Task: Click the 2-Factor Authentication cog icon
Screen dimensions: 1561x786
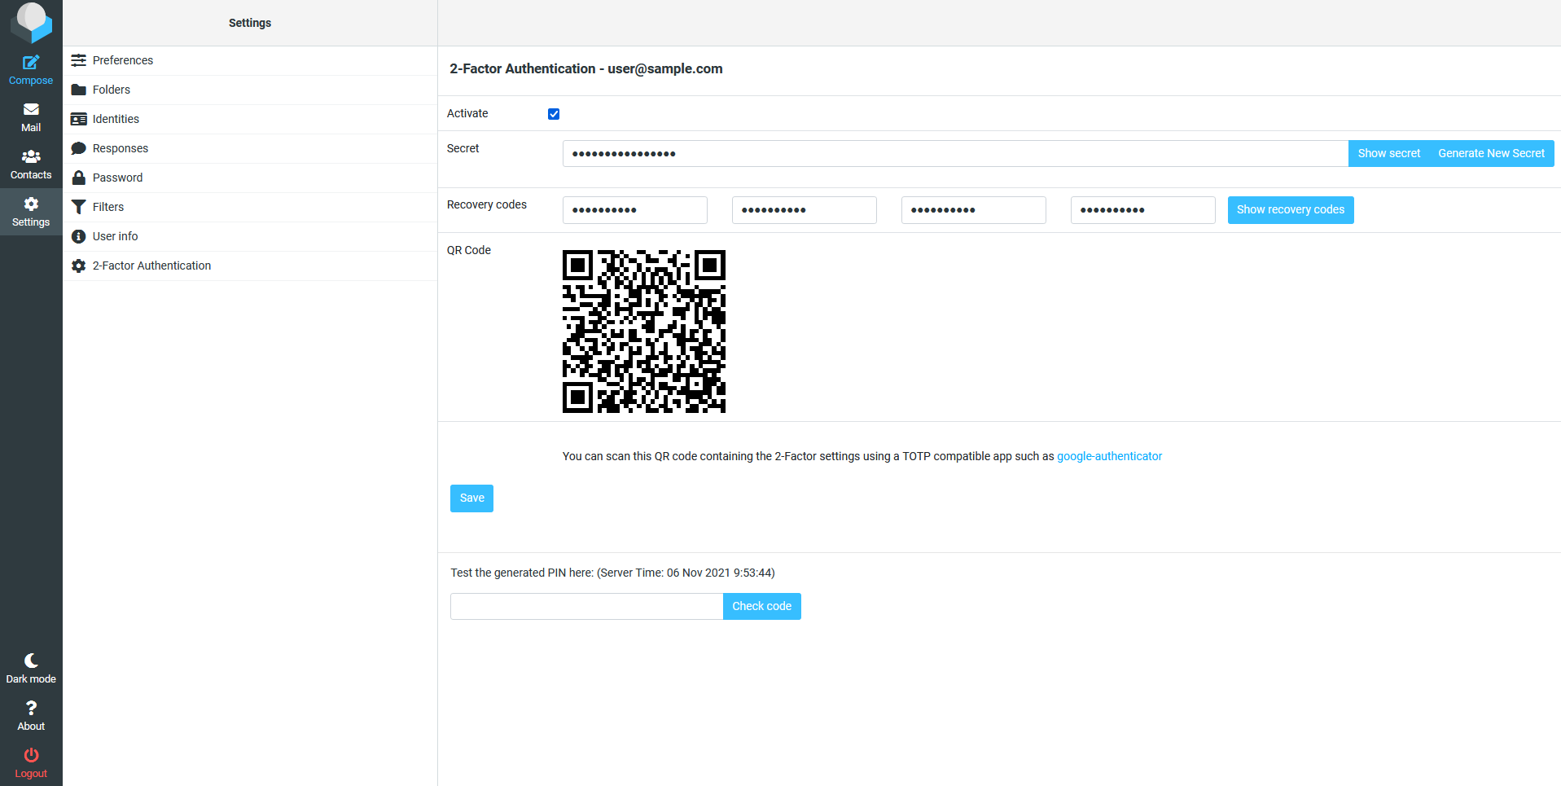Action: click(79, 266)
